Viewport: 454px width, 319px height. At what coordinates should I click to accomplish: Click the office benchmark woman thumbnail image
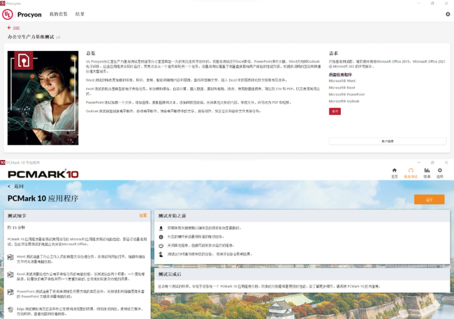(43, 98)
